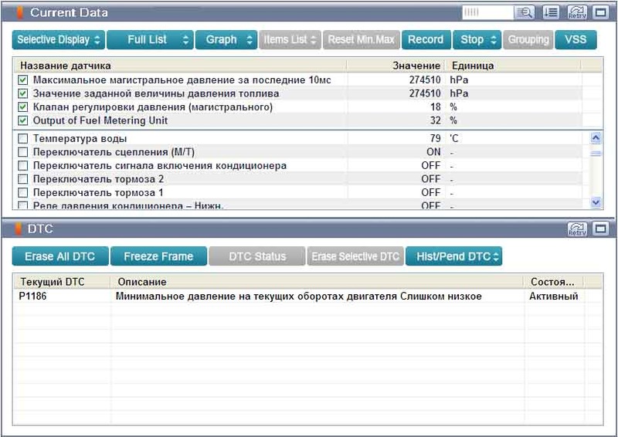Click the OFF value for Переключатель тормоза 1
The width and height of the screenshot is (618, 437).
point(431,193)
